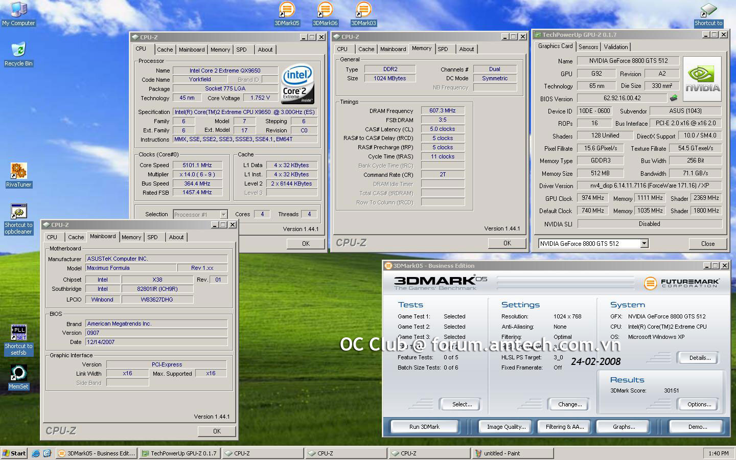
Task: Click OK in the top-left CPU-Z CPU window
Action: tap(306, 244)
